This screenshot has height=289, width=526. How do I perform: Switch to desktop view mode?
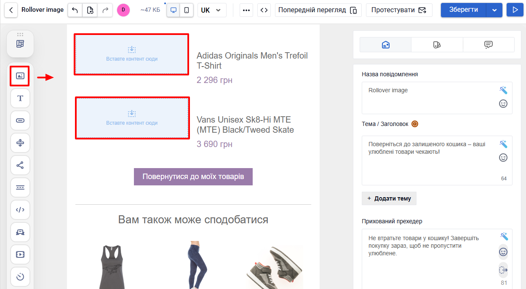point(173,10)
